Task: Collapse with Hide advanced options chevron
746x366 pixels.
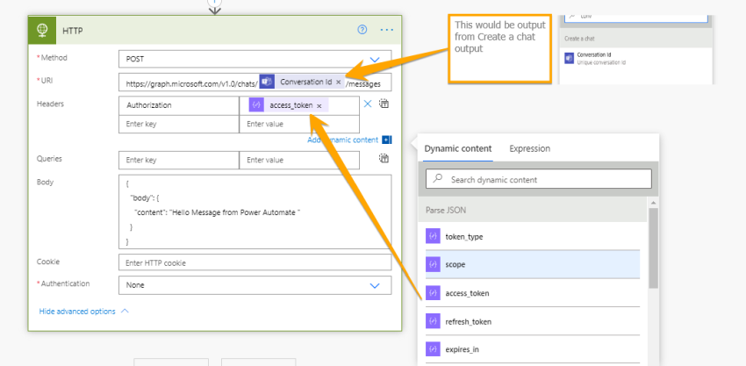Action: click(125, 311)
